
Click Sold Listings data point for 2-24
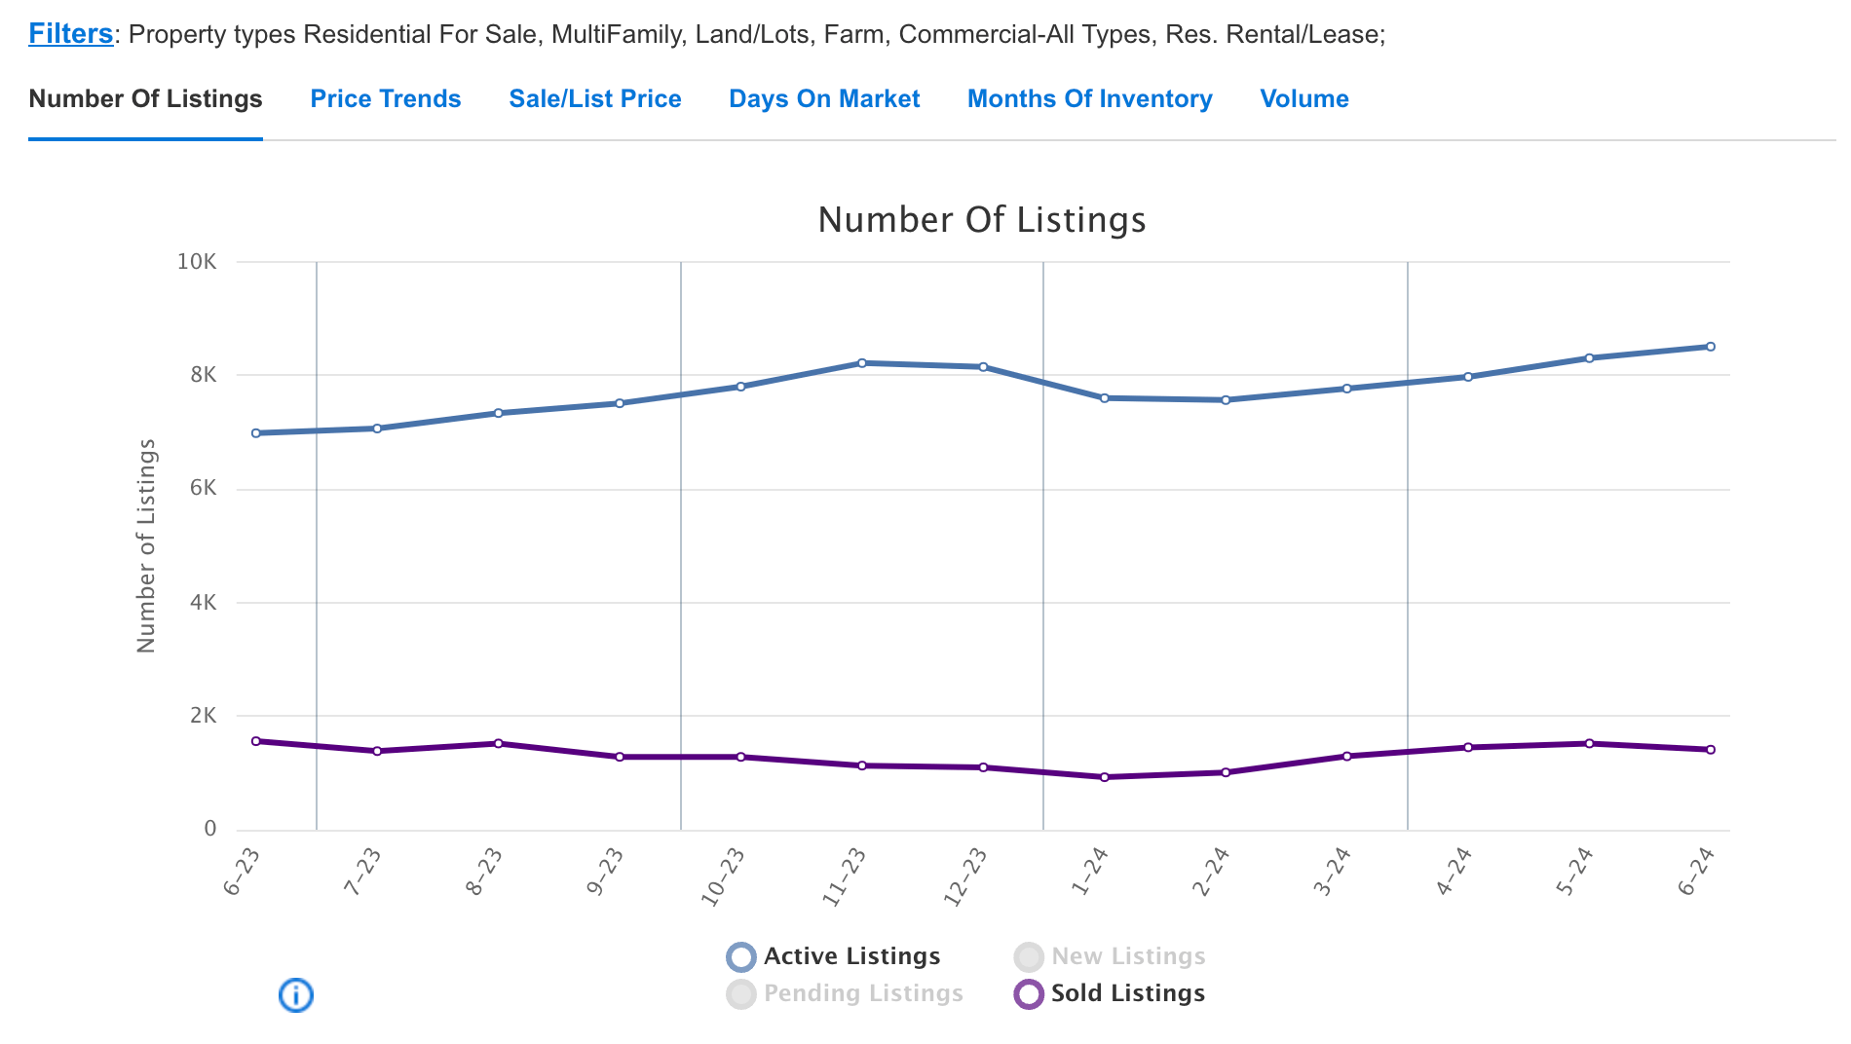tap(1226, 772)
